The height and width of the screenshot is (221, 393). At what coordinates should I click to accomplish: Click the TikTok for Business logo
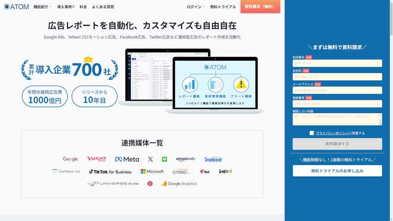click(x=110, y=172)
